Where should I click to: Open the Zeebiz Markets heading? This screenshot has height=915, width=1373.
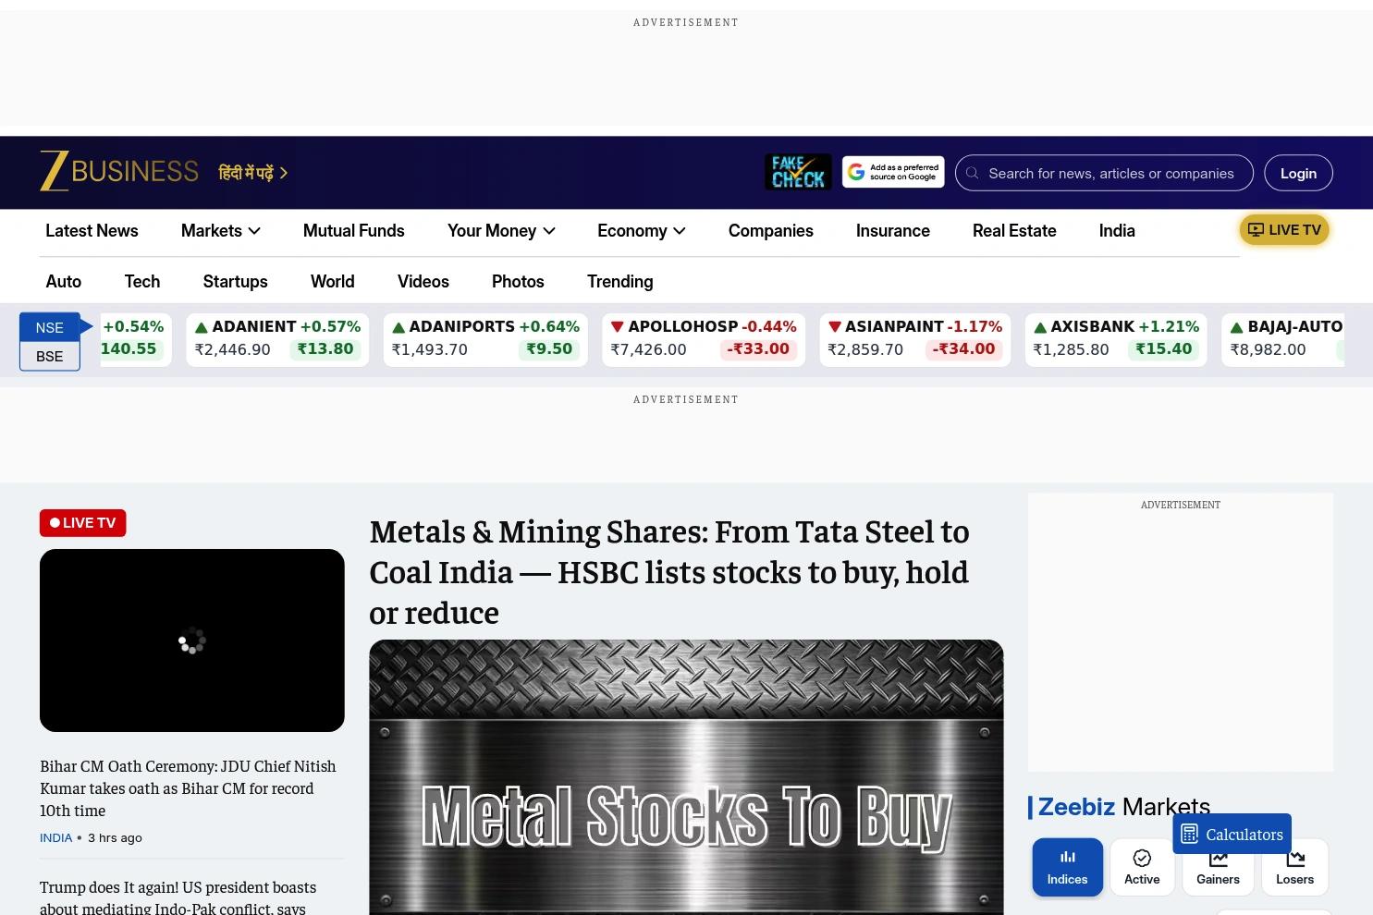[1123, 807]
